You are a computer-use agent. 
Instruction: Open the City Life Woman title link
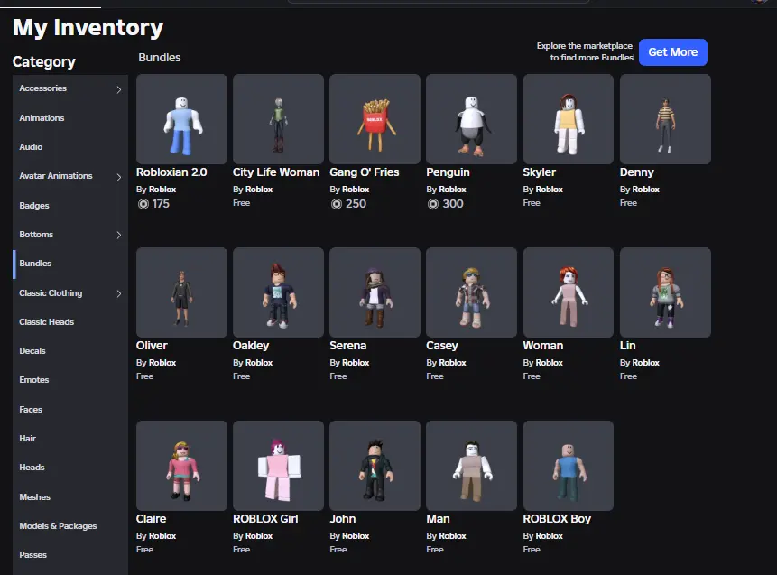276,172
